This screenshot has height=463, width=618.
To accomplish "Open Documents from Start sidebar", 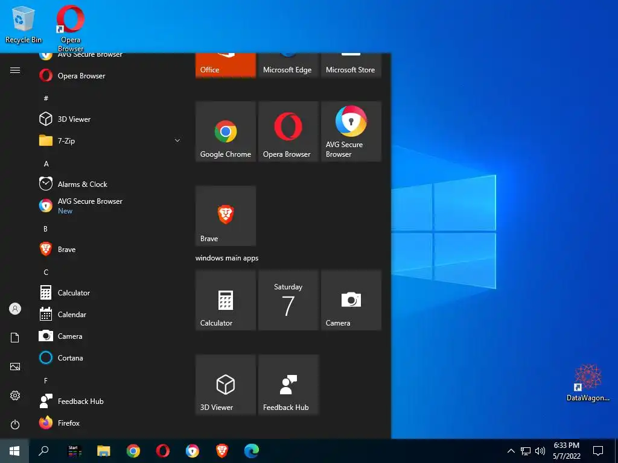I will 15,338.
